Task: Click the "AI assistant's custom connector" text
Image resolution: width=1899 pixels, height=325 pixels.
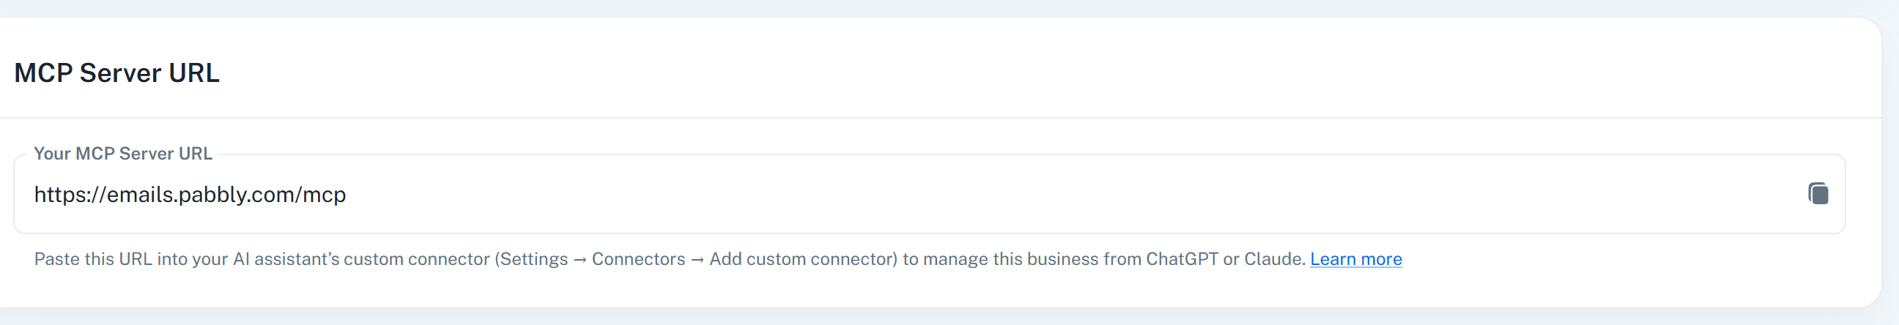Action: 361,259
